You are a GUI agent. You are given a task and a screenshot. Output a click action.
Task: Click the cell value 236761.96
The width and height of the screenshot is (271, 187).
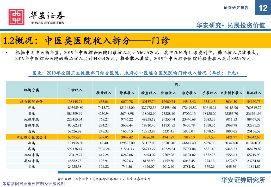pyautogui.click(x=254, y=114)
